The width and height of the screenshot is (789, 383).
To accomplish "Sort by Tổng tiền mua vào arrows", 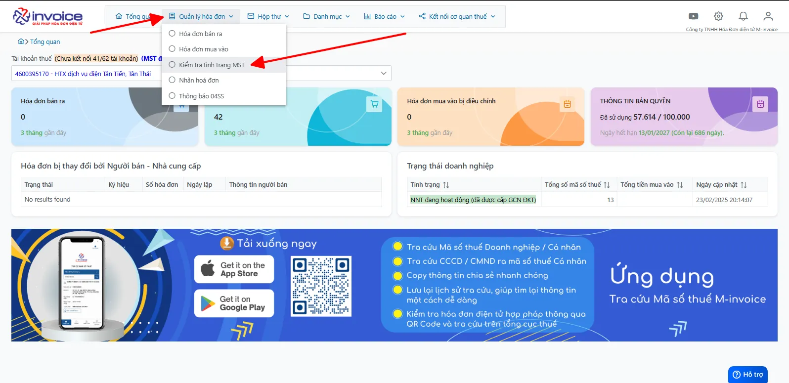I will (680, 185).
